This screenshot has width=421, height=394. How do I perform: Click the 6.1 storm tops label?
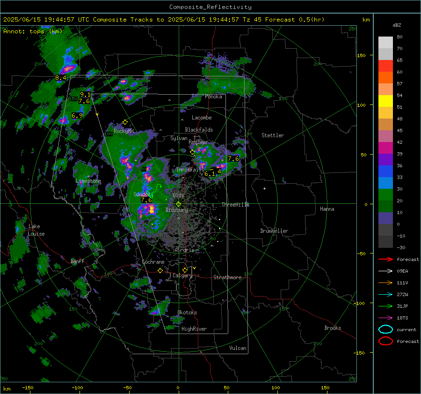click(x=210, y=174)
